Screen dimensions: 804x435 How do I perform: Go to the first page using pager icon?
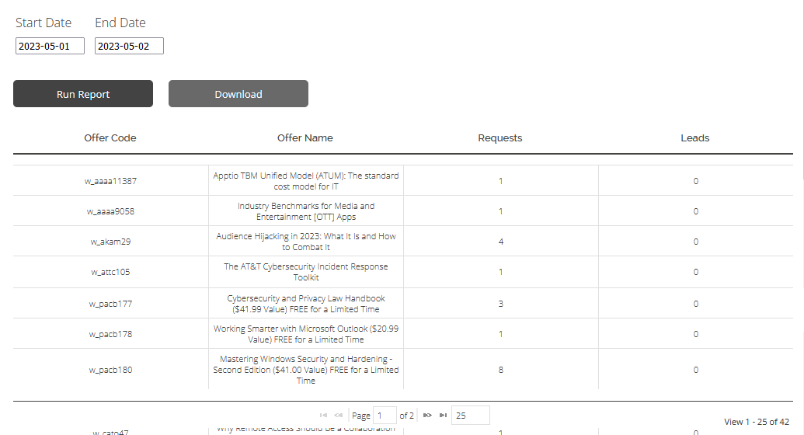(x=323, y=415)
